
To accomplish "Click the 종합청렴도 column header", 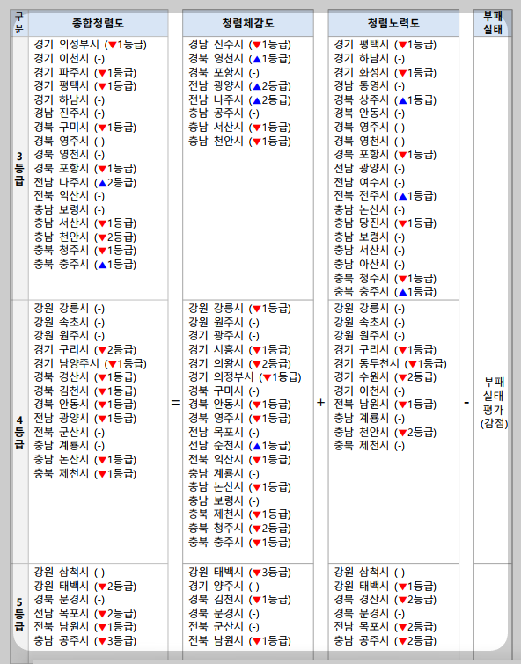I will pyautogui.click(x=98, y=23).
